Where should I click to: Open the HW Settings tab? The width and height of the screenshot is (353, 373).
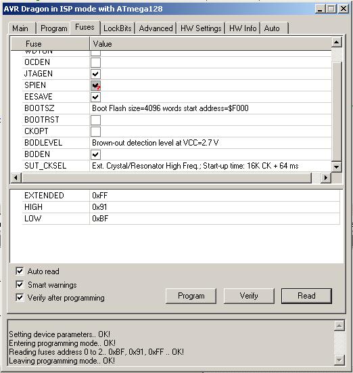pyautogui.click(x=201, y=28)
